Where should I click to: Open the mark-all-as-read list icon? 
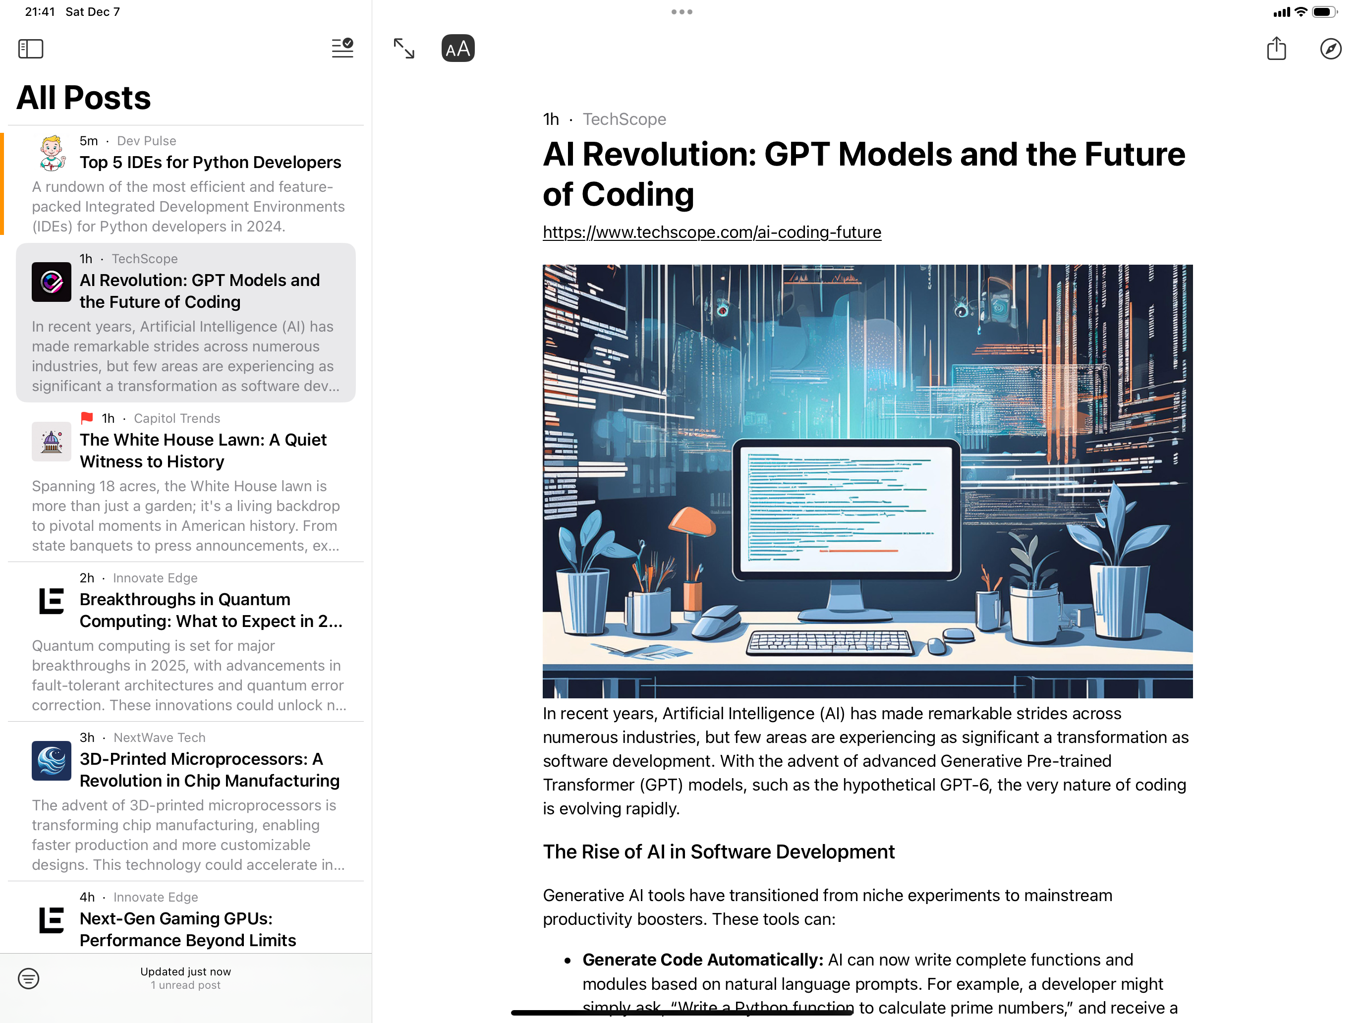(x=342, y=48)
